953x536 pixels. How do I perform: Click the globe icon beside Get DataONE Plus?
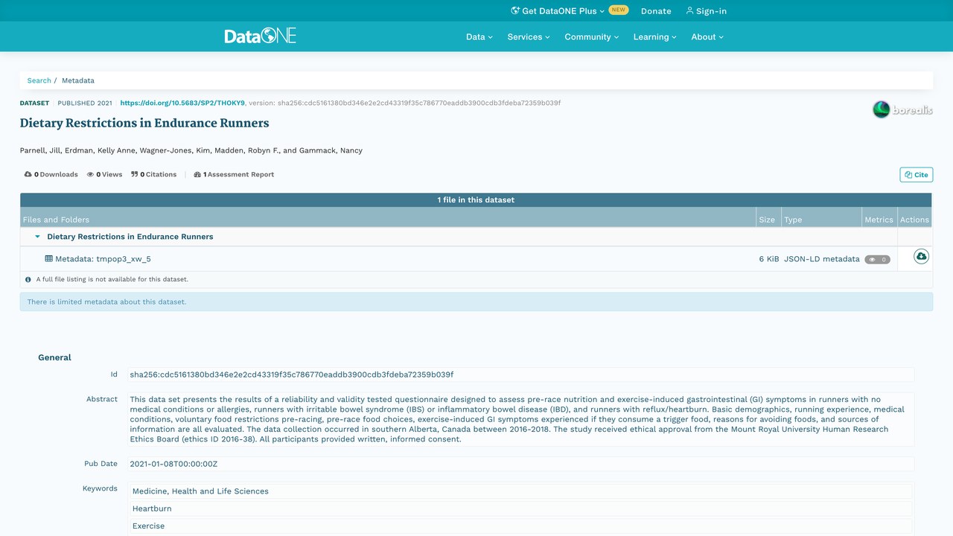(515, 10)
